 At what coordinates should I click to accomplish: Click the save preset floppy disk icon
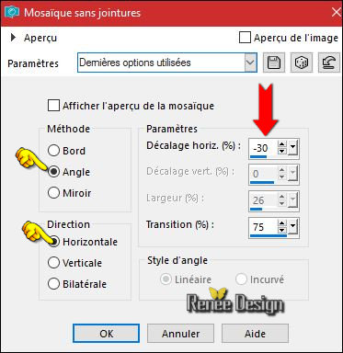(274, 63)
